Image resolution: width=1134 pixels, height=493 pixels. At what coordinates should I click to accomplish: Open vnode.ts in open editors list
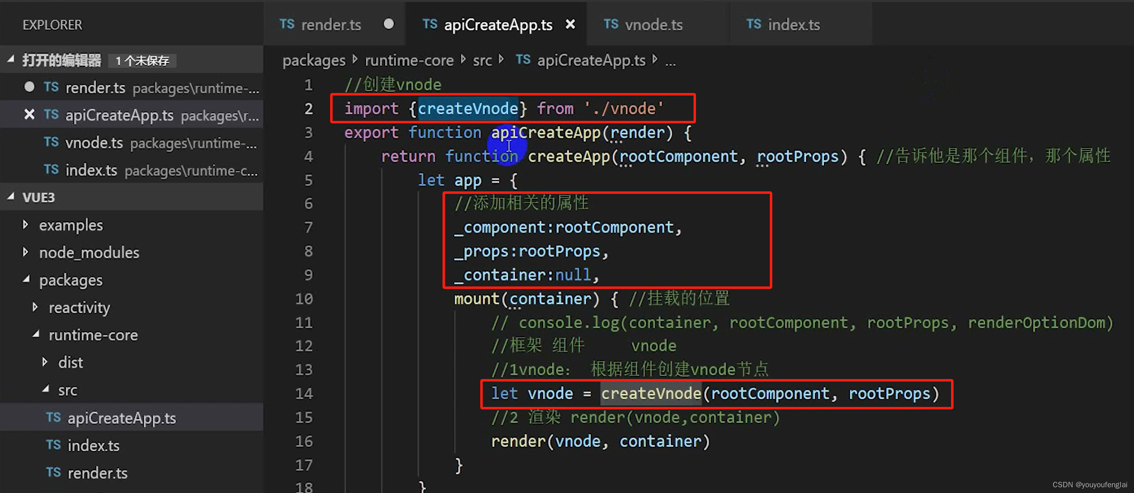pyautogui.click(x=132, y=142)
